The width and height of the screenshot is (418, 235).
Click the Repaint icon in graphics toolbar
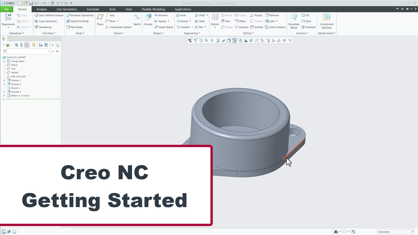[217, 40]
